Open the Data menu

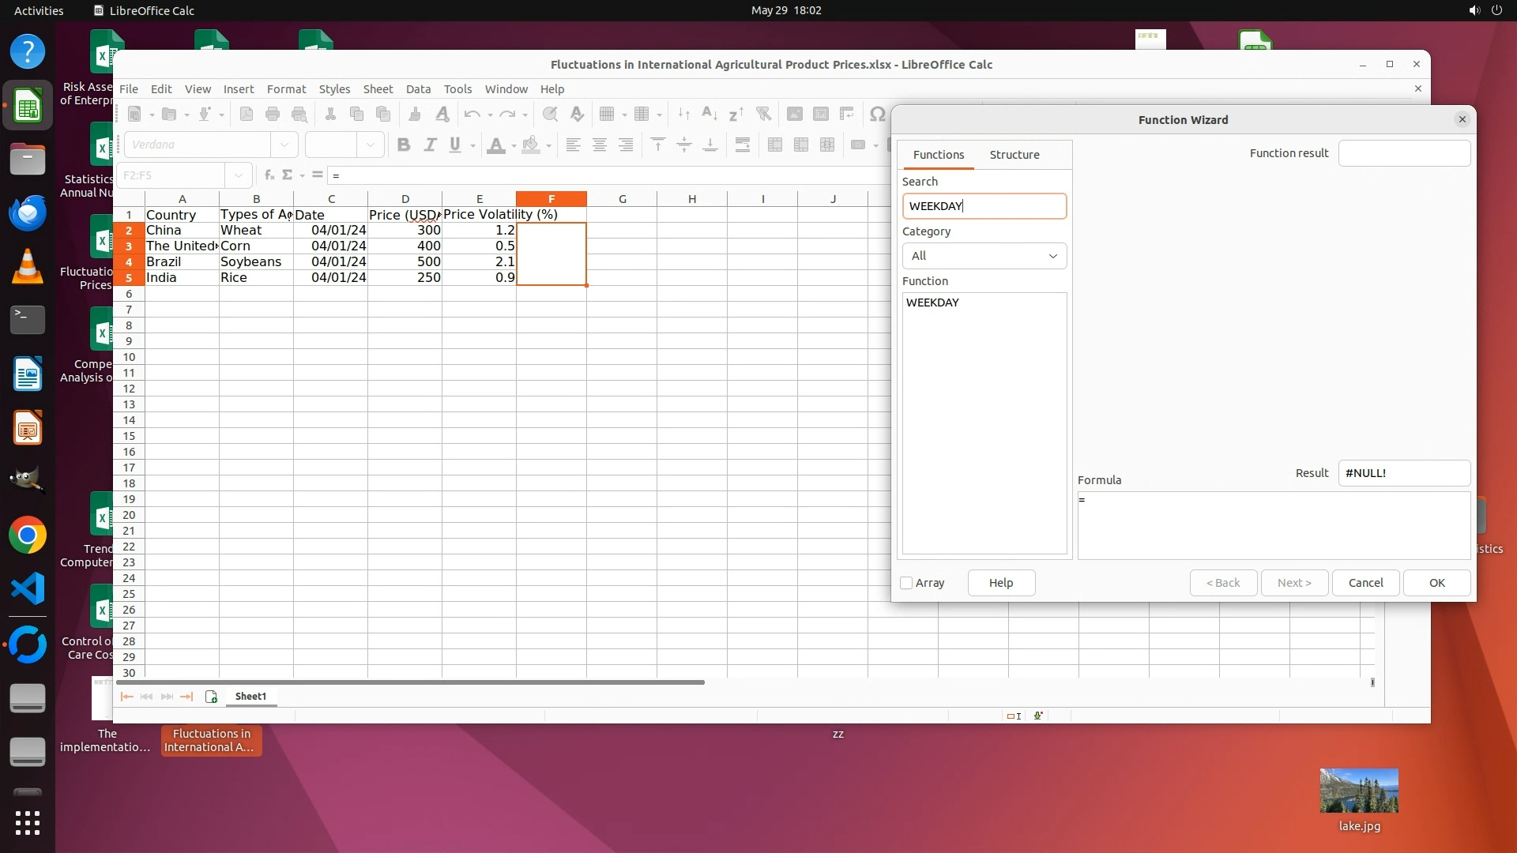click(418, 89)
